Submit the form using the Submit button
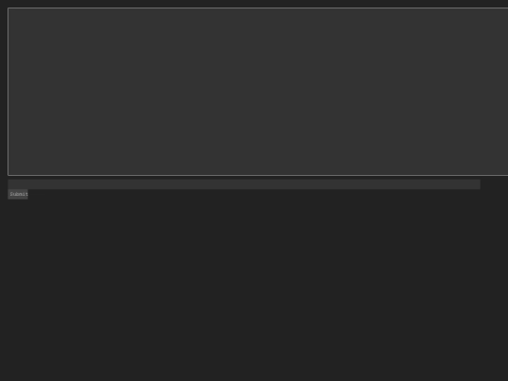This screenshot has height=381, width=508. [x=18, y=194]
